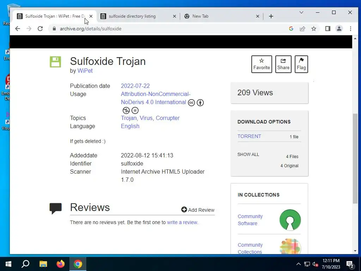
Task: Open File Explorer from taskbar
Action: [43, 264]
